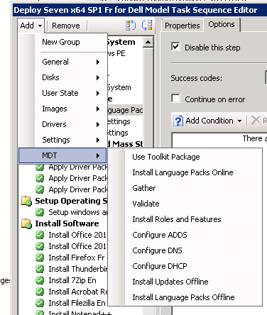
Task: Click the move step down icon
Action: 147,26
